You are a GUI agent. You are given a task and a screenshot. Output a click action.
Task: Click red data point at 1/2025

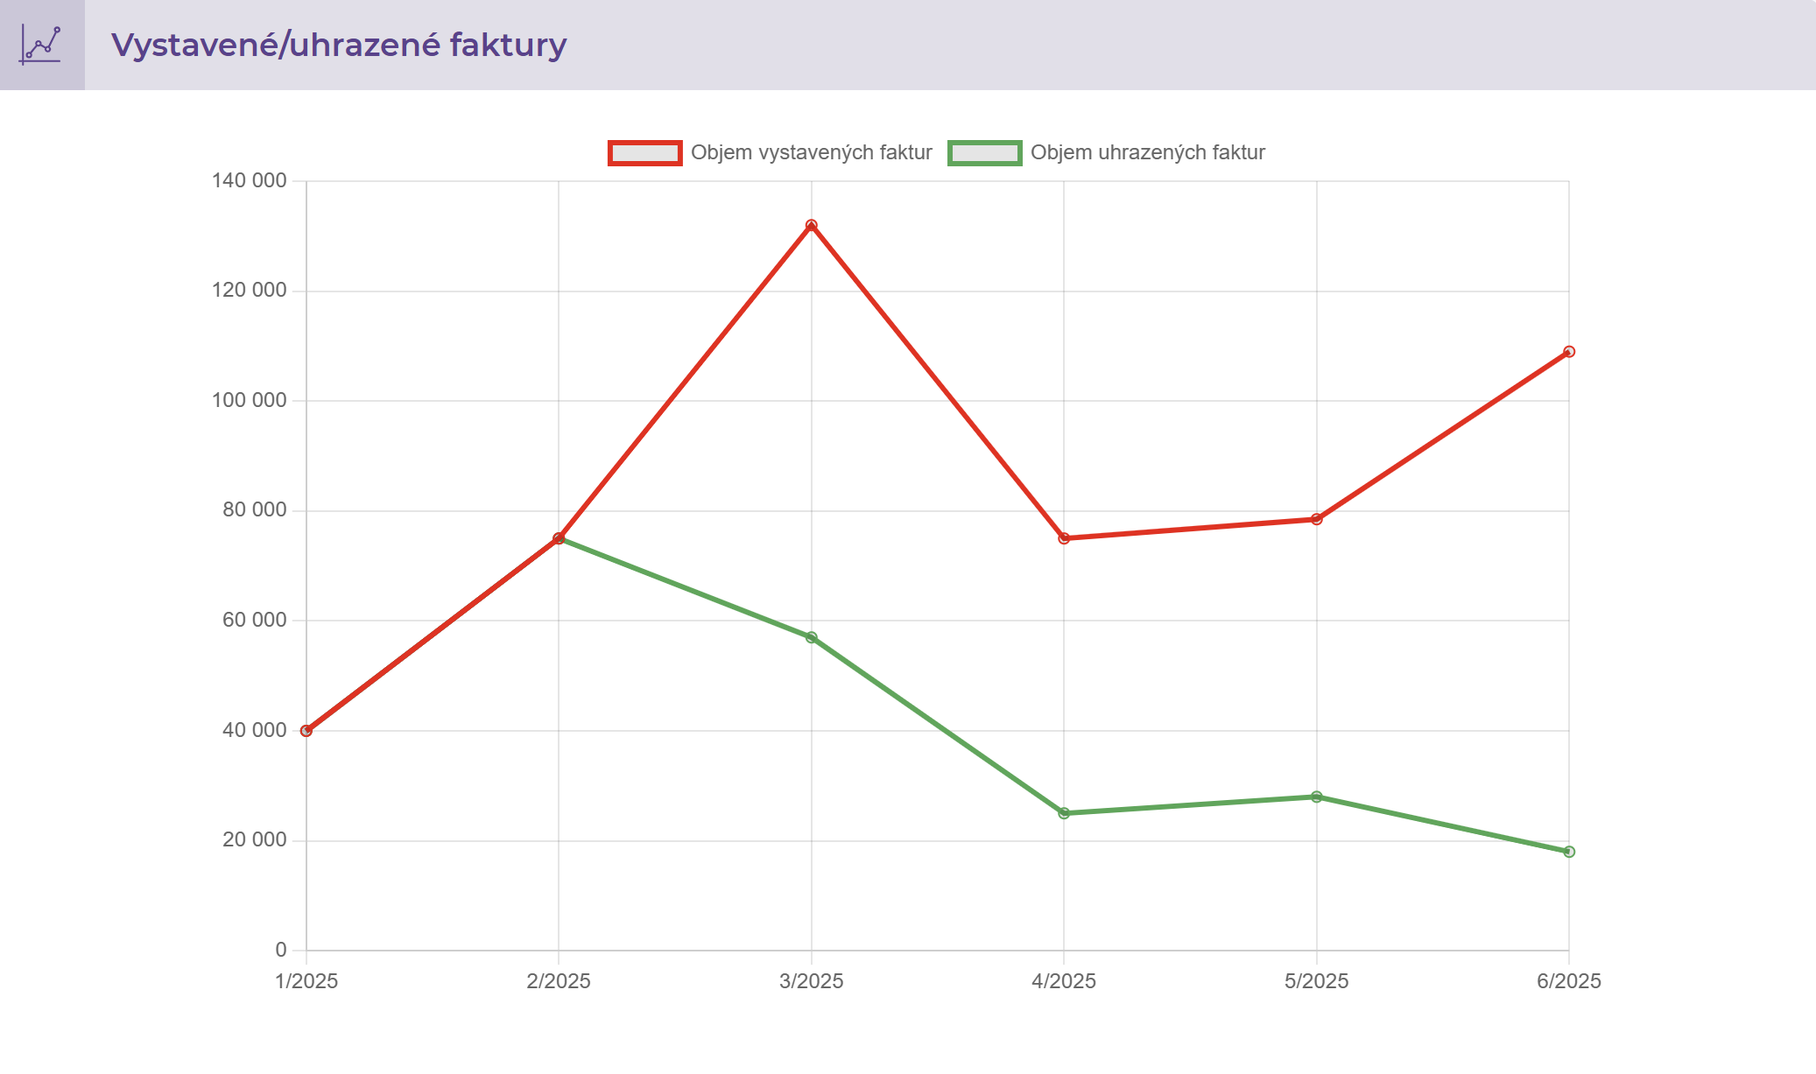pyautogui.click(x=306, y=731)
